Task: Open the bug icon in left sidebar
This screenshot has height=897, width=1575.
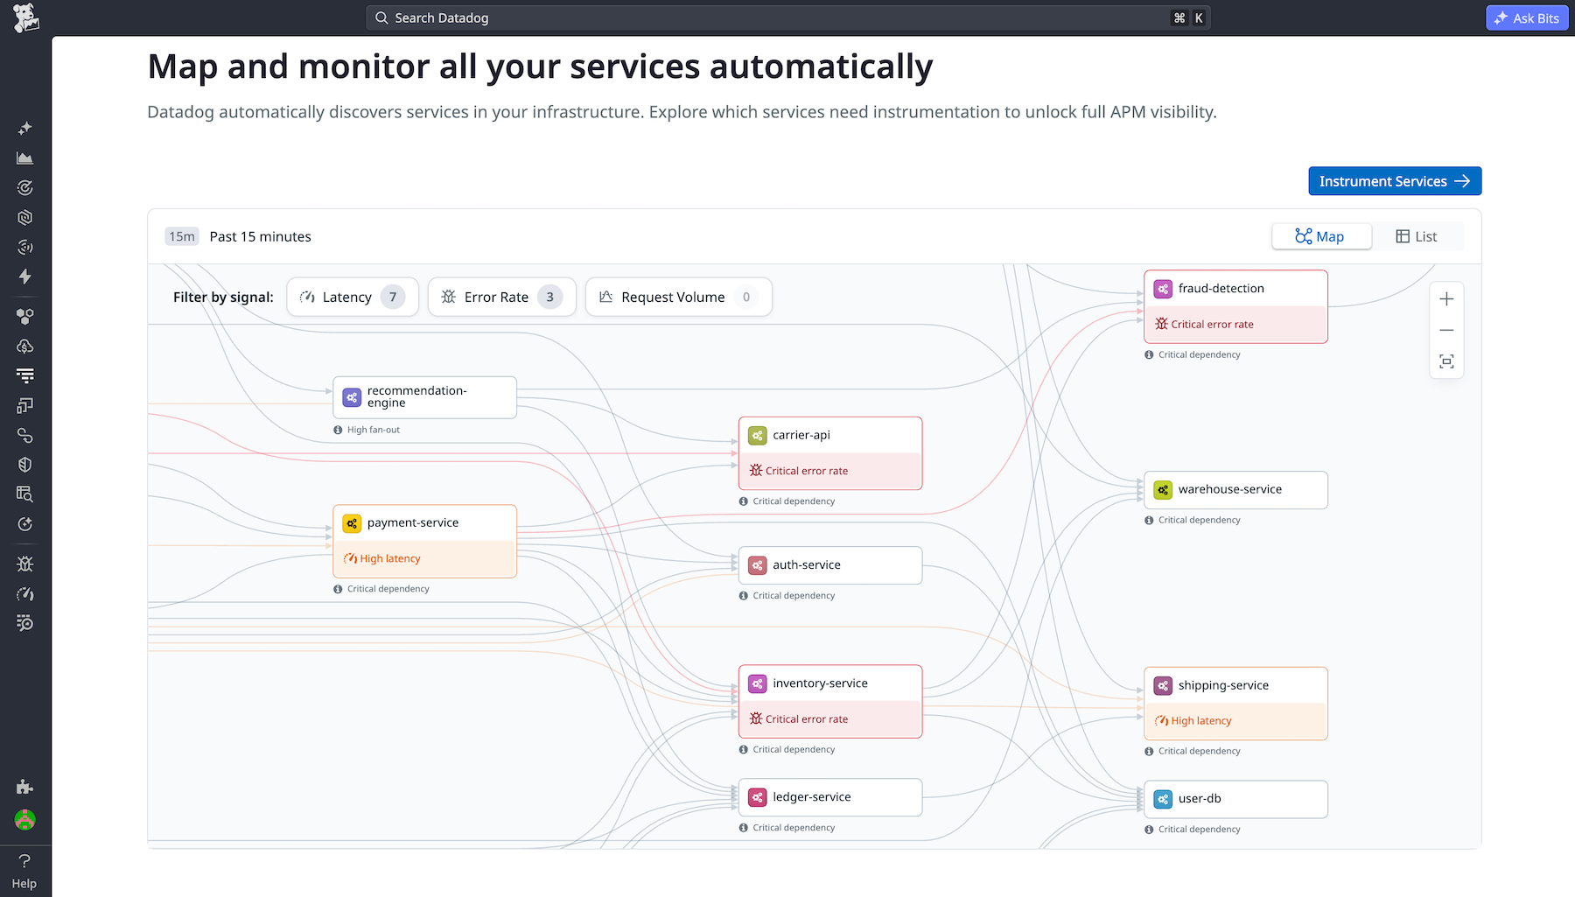Action: click(25, 564)
